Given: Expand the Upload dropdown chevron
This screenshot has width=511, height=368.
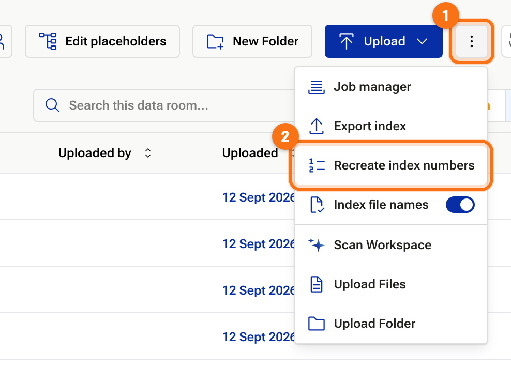Looking at the screenshot, I should 422,41.
